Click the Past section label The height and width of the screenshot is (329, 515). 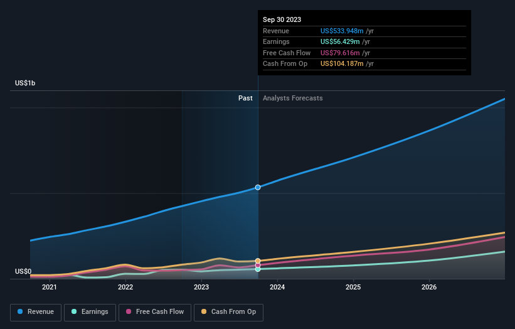pyautogui.click(x=245, y=99)
